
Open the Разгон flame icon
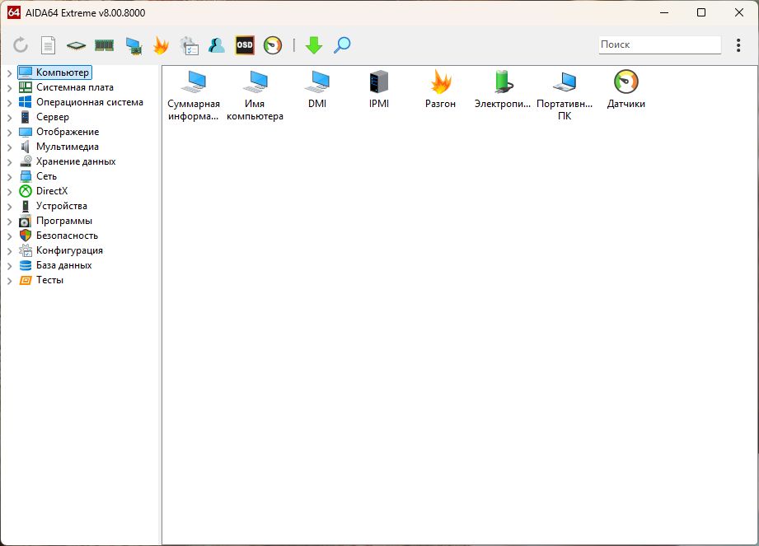(x=441, y=90)
